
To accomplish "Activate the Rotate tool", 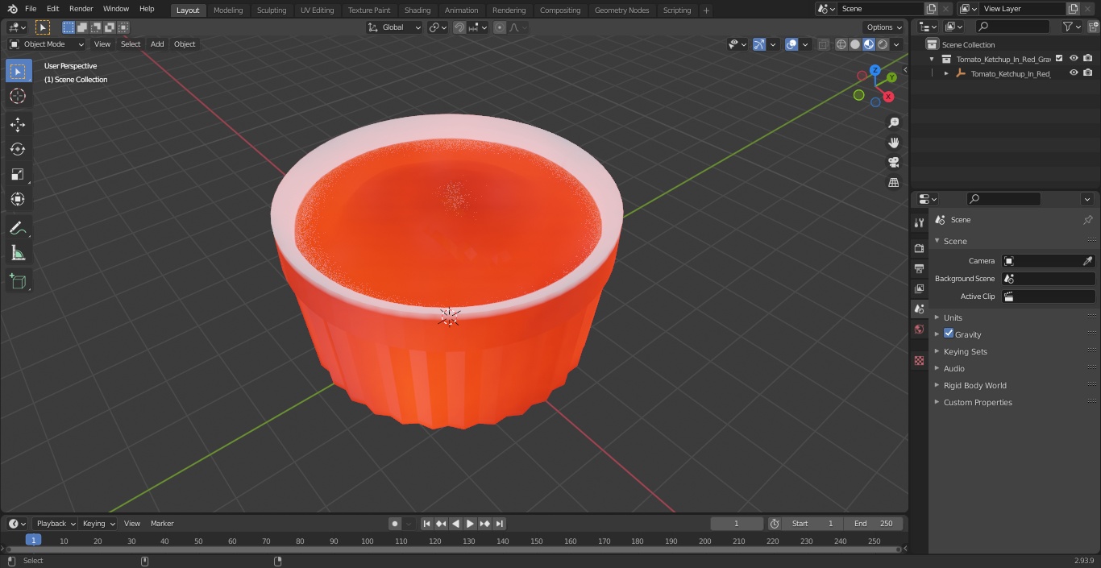I will [x=18, y=149].
